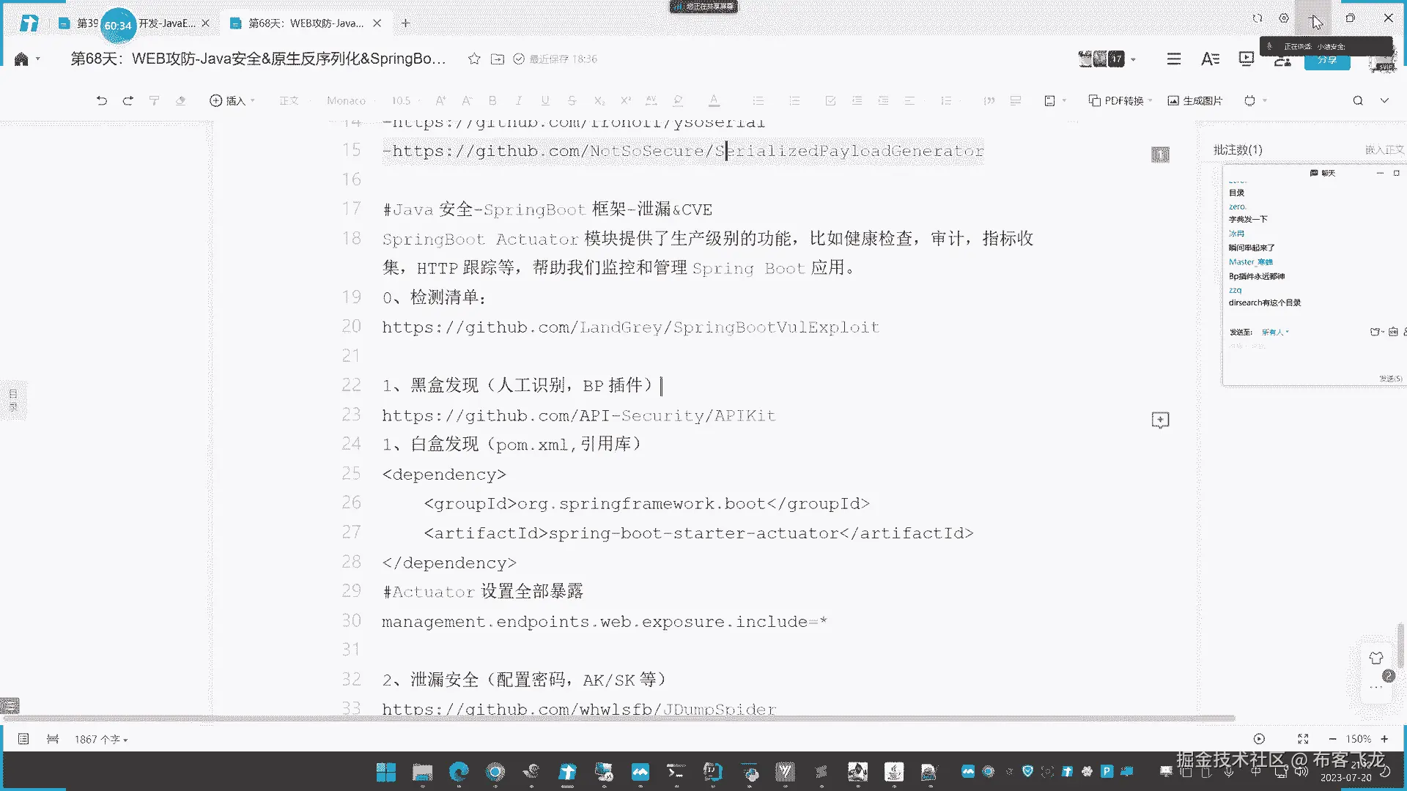Image resolution: width=1407 pixels, height=791 pixels.
Task: Click the 生成图片 button
Action: pos(1195,100)
